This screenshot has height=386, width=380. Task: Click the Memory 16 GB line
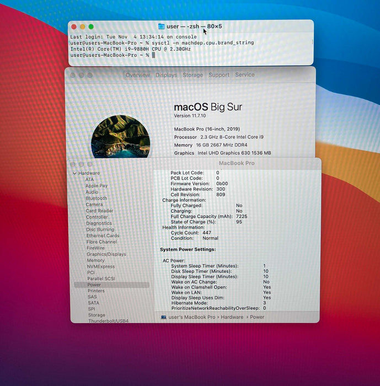(x=211, y=145)
